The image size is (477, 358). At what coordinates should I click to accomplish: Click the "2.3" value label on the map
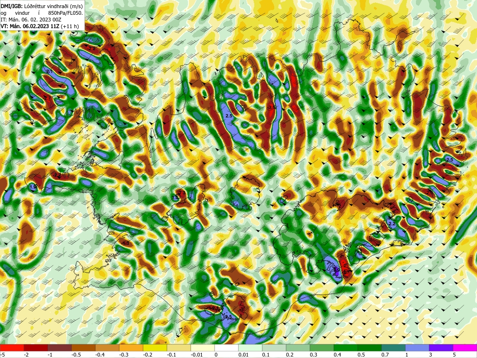tap(182, 193)
